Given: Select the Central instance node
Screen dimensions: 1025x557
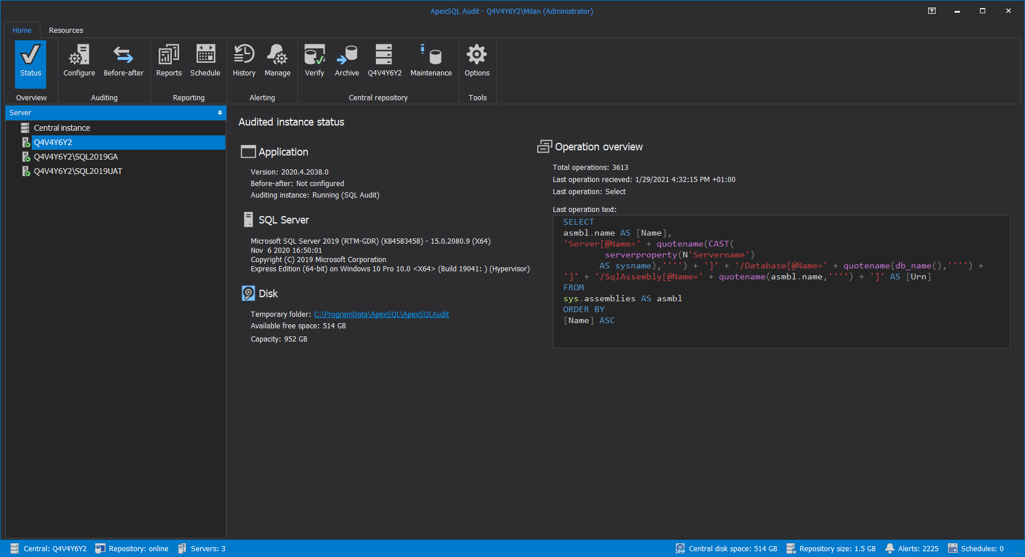Looking at the screenshot, I should [61, 127].
